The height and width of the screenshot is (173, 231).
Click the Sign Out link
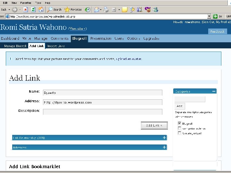coord(208,22)
